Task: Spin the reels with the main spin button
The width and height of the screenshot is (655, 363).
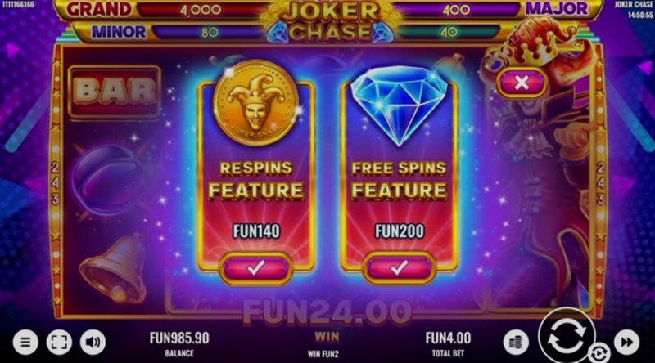Action: [567, 335]
